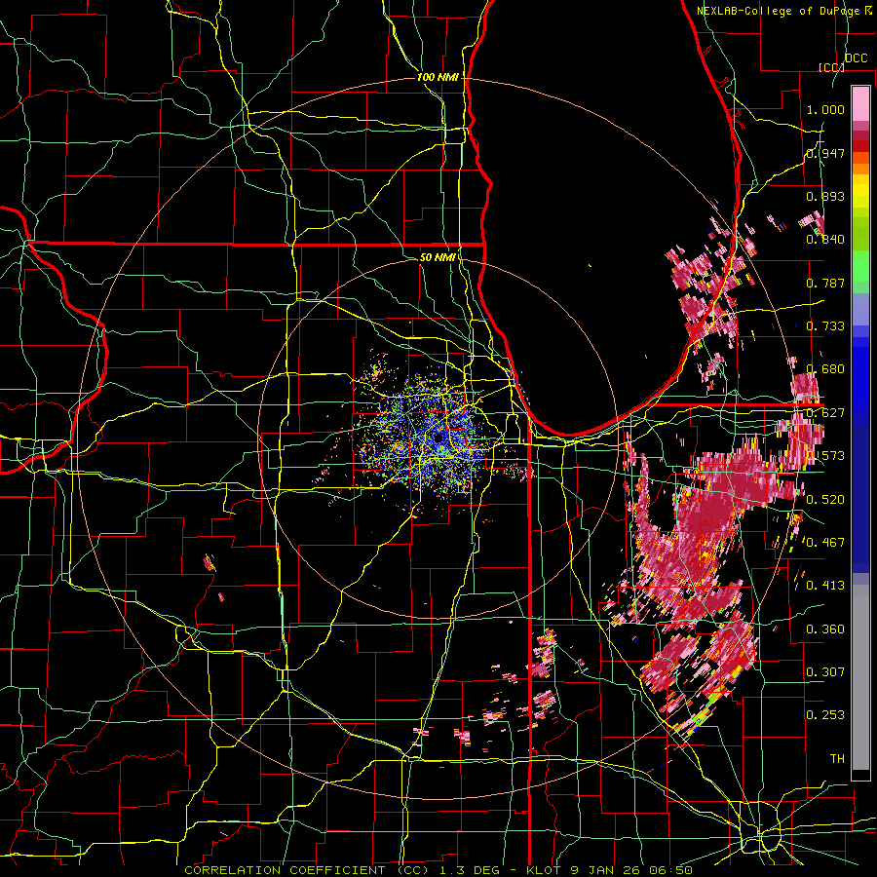Image resolution: width=877 pixels, height=877 pixels.
Task: Click the 0.947 scale value
Action: click(x=825, y=153)
